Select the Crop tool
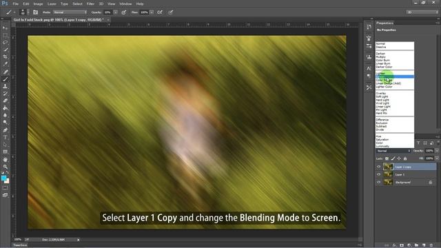This screenshot has width=441, height=248. coord(5,56)
